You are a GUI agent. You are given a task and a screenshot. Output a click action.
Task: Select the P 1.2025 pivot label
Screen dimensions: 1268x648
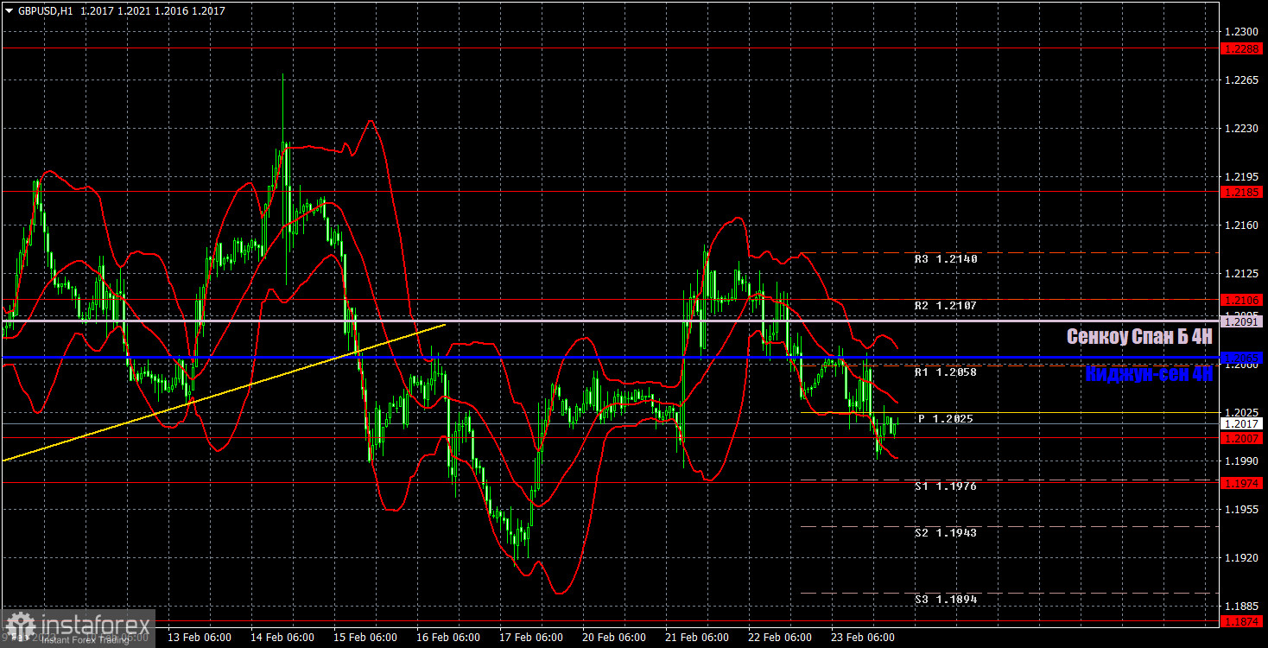(x=946, y=418)
